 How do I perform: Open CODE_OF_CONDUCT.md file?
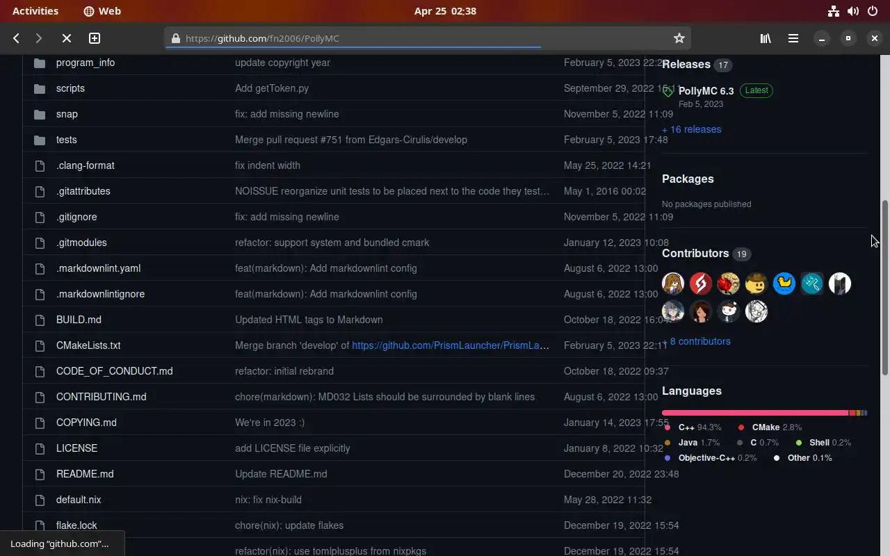coord(114,371)
